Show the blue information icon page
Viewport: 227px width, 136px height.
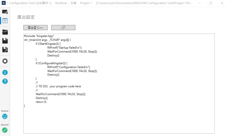(x=5, y=72)
